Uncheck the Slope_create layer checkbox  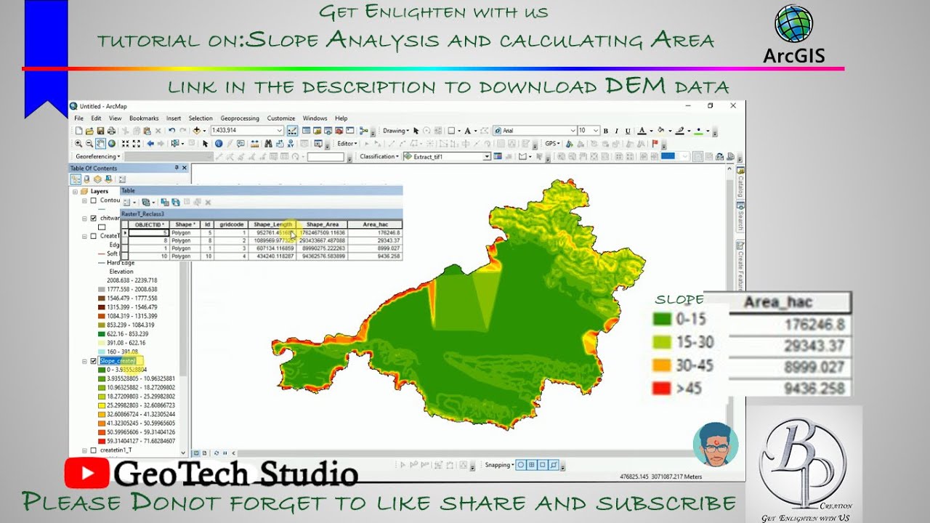tap(93, 361)
